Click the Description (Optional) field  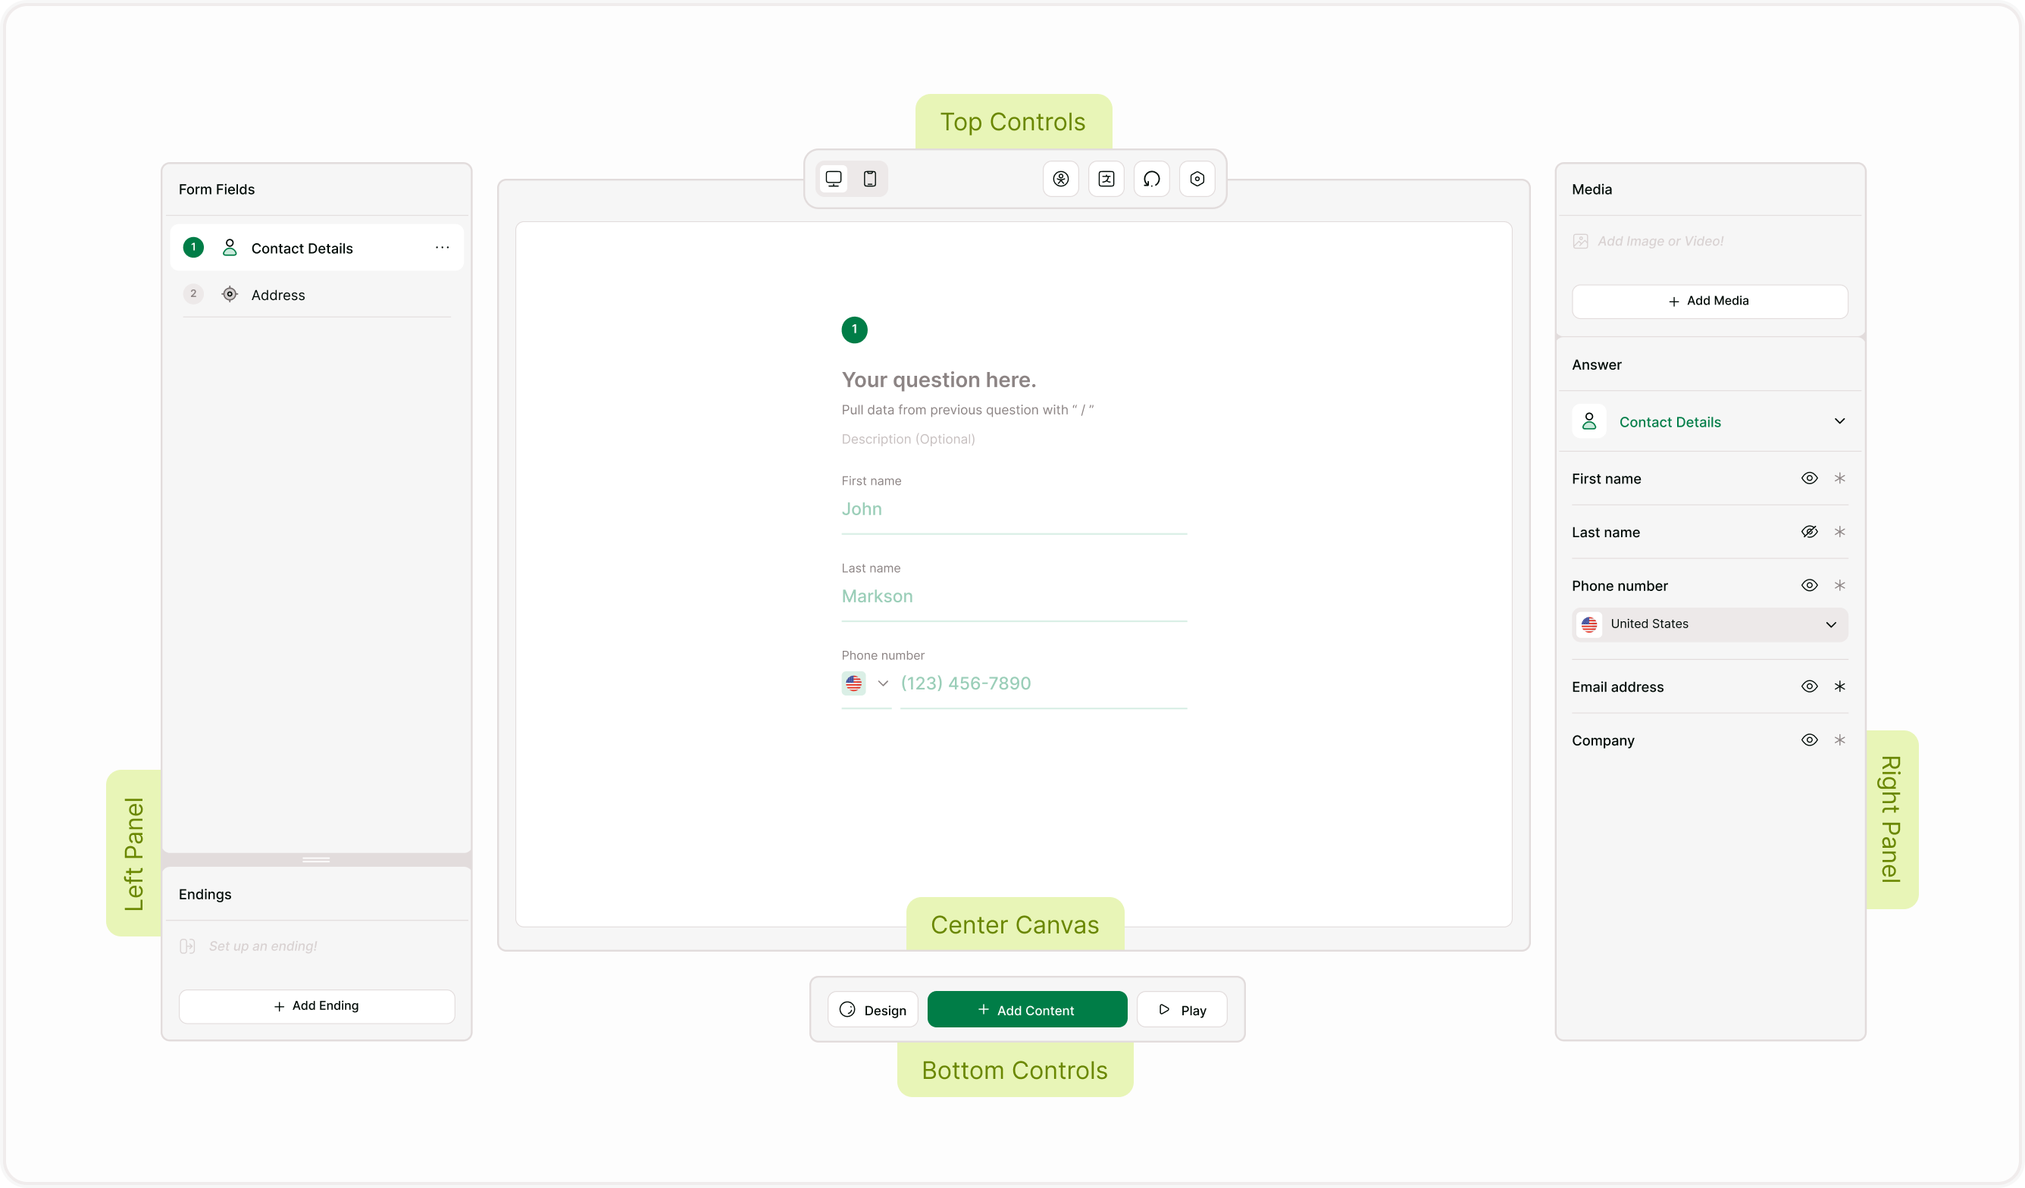(908, 439)
